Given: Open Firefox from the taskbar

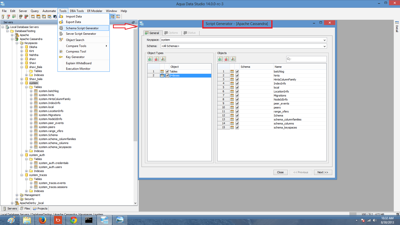Looking at the screenshot, I should point(42,220).
